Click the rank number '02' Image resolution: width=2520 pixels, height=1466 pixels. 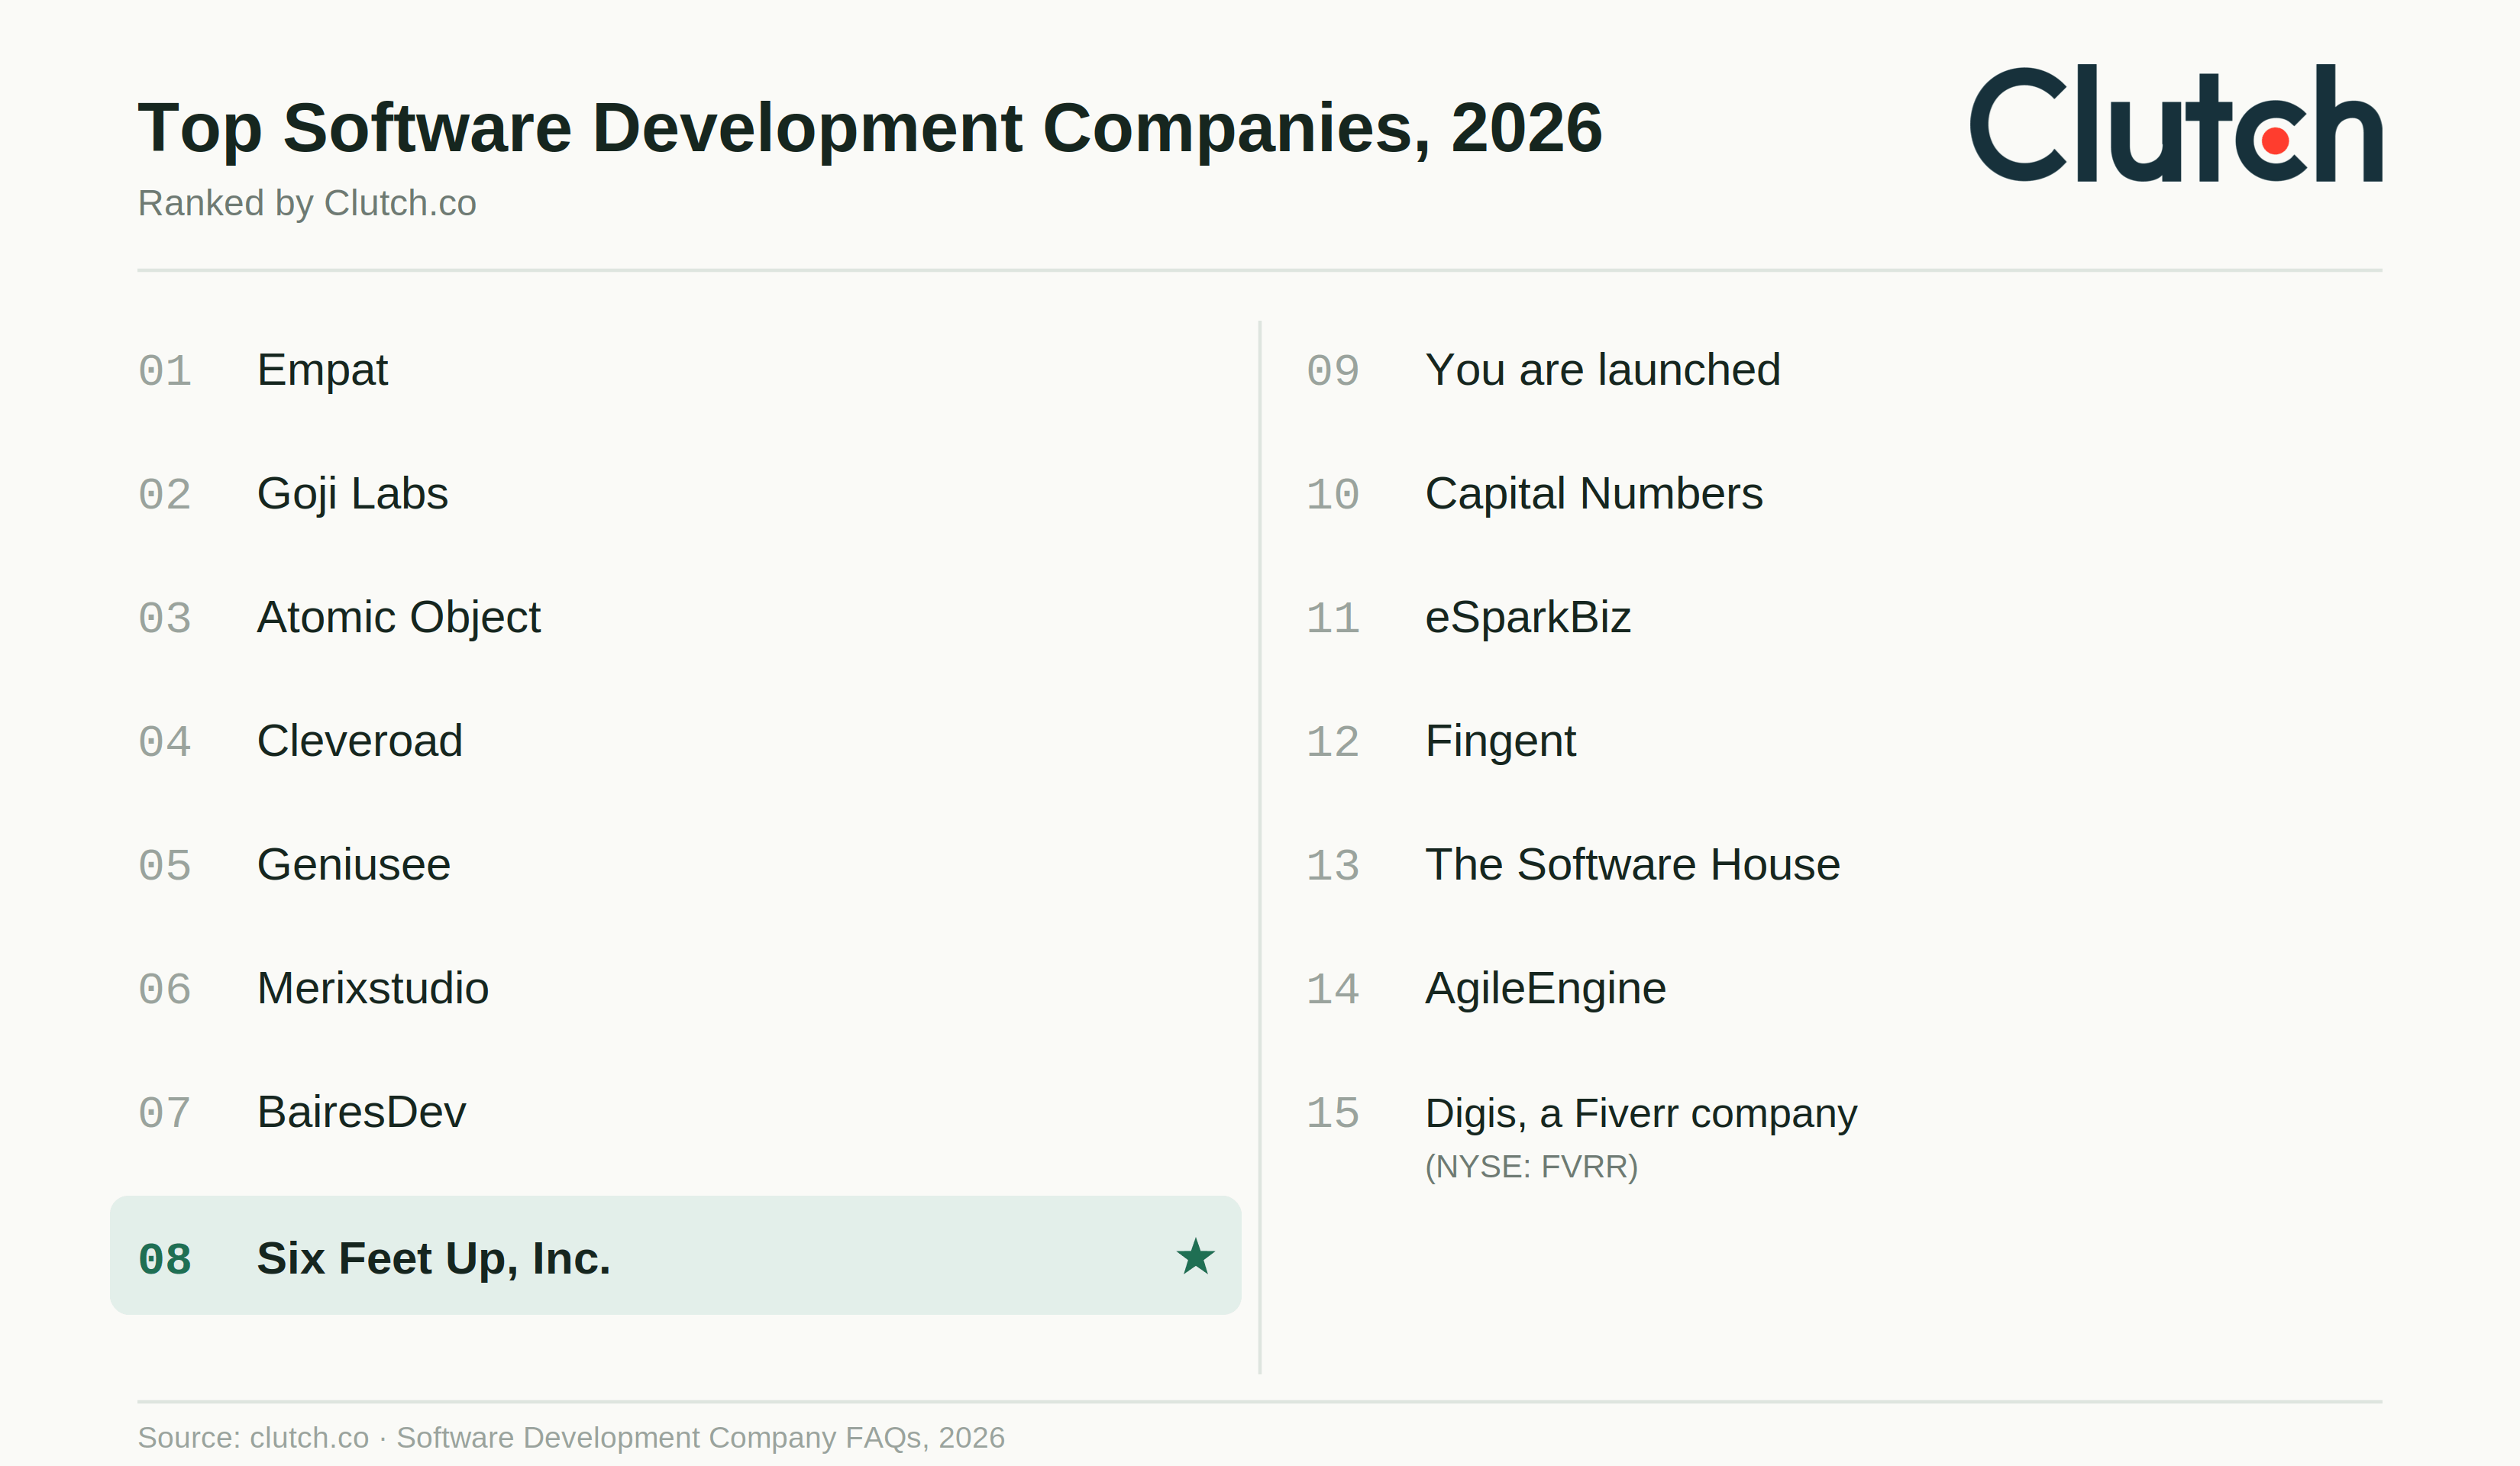(165, 495)
